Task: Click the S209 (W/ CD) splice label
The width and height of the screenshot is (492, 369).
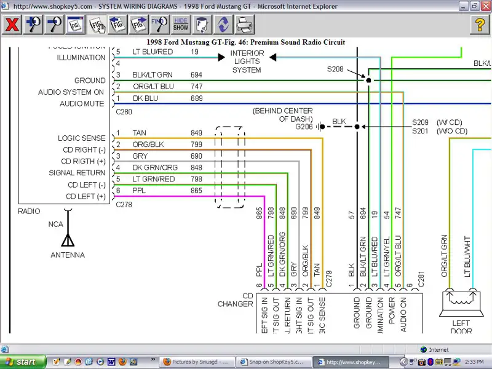Action: tap(437, 122)
